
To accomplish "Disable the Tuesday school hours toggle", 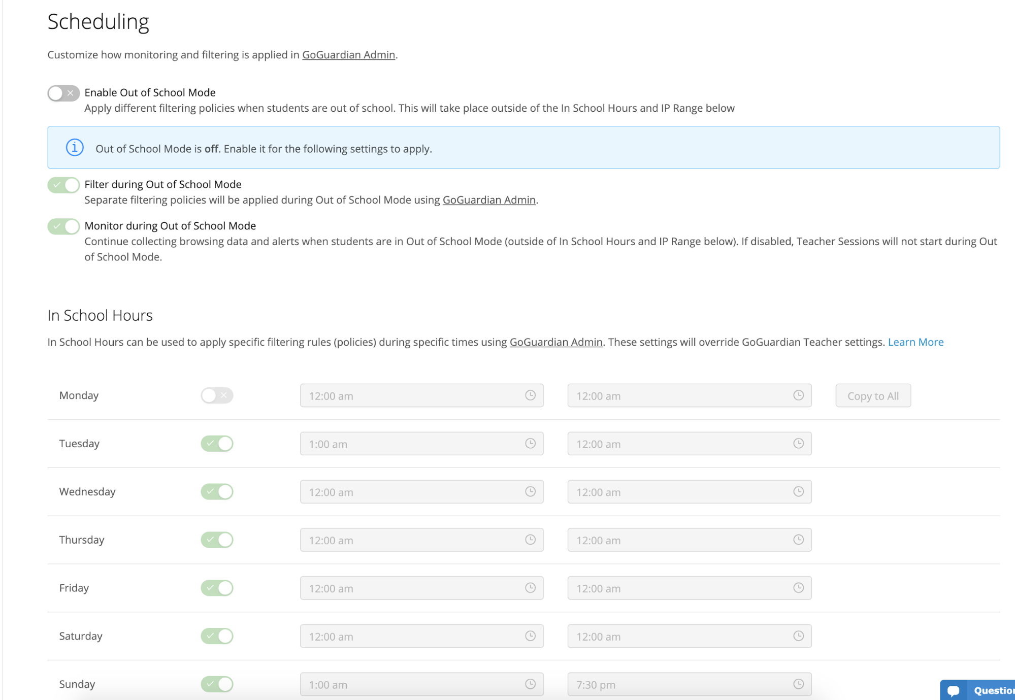I will coord(217,444).
